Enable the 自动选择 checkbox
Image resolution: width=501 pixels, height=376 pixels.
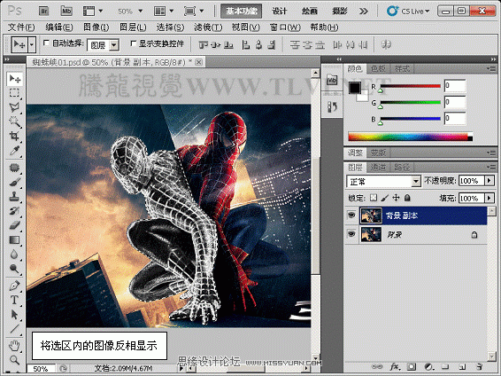coord(46,43)
